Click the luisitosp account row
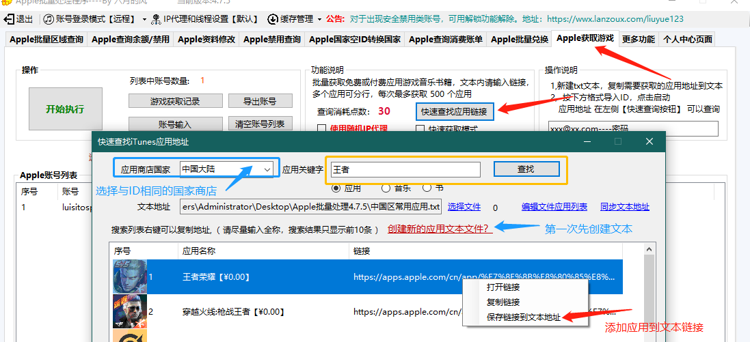 [54, 208]
